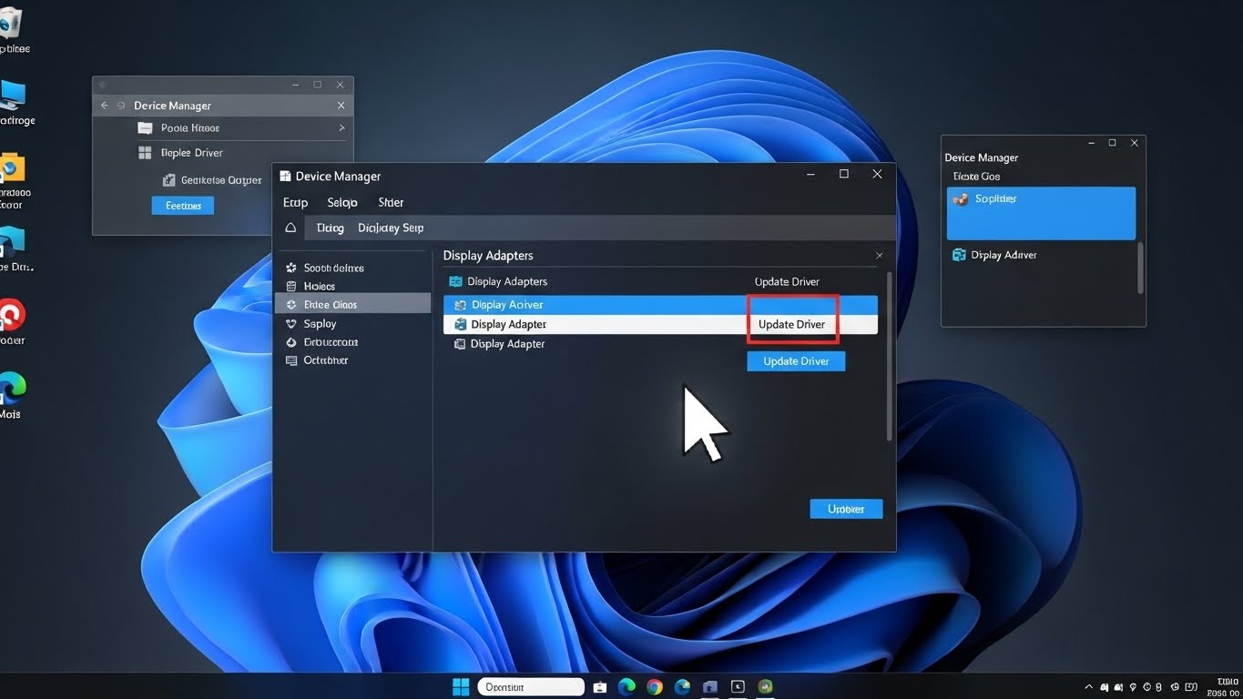The height and width of the screenshot is (699, 1243).
Task: Click the home icon in Device Manager toolbar
Action: (290, 228)
